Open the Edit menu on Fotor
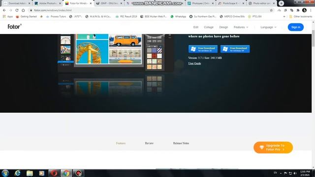This screenshot has width=315, height=177. click(196, 27)
